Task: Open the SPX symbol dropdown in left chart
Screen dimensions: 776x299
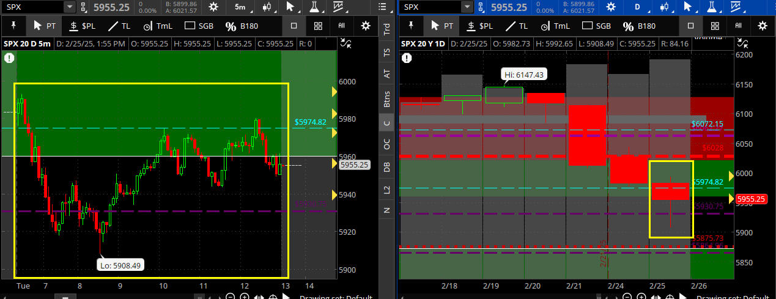Action: 69,7
